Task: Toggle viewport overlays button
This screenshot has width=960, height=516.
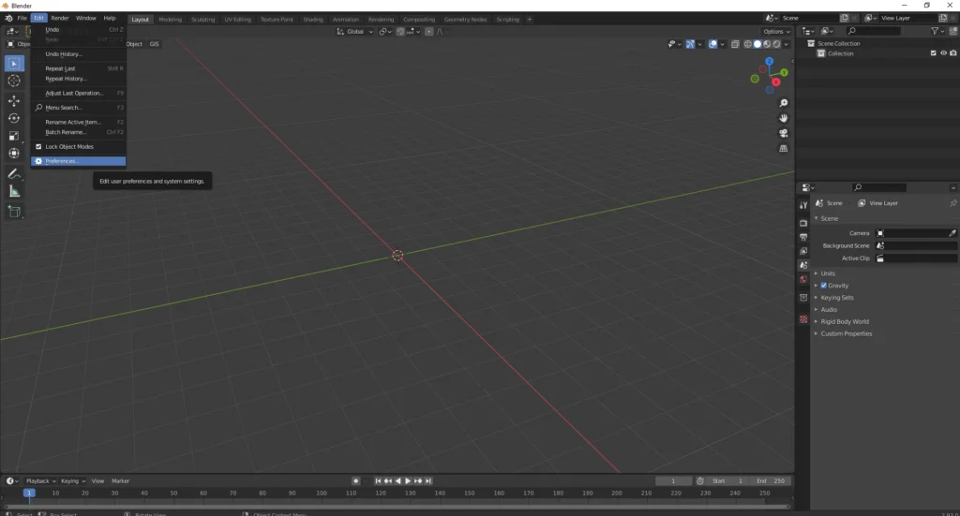Action: pyautogui.click(x=712, y=44)
